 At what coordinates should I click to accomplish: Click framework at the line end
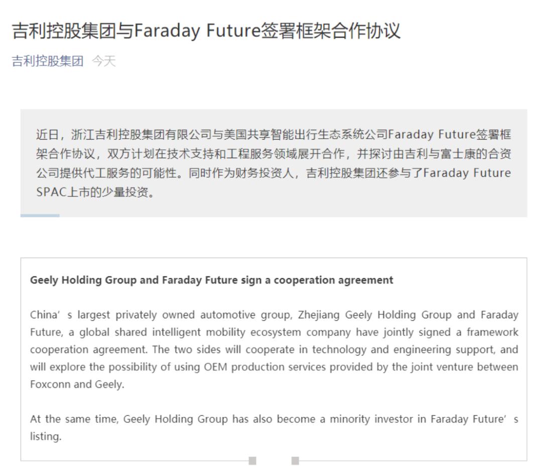pyautogui.click(x=493, y=332)
